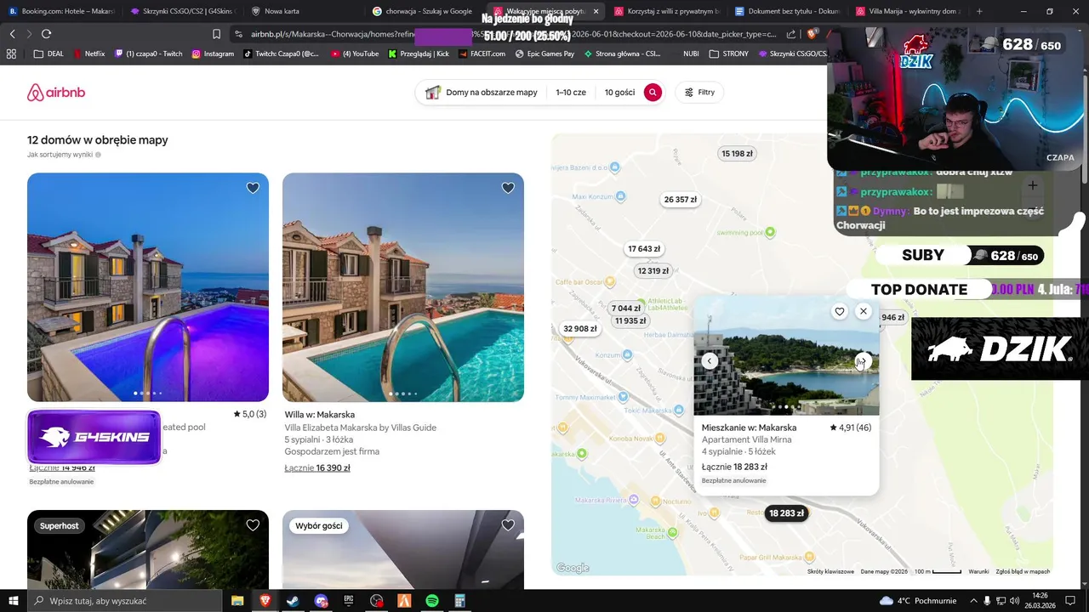Viewport: 1089px width, 612px height.
Task: Show next photo in Villa Mirna popup
Action: point(863,361)
